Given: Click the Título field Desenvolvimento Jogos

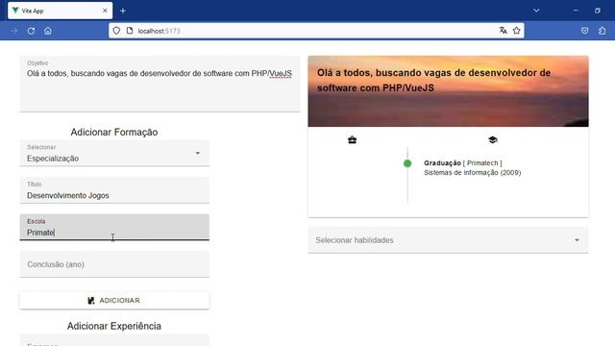Looking at the screenshot, I should (114, 190).
